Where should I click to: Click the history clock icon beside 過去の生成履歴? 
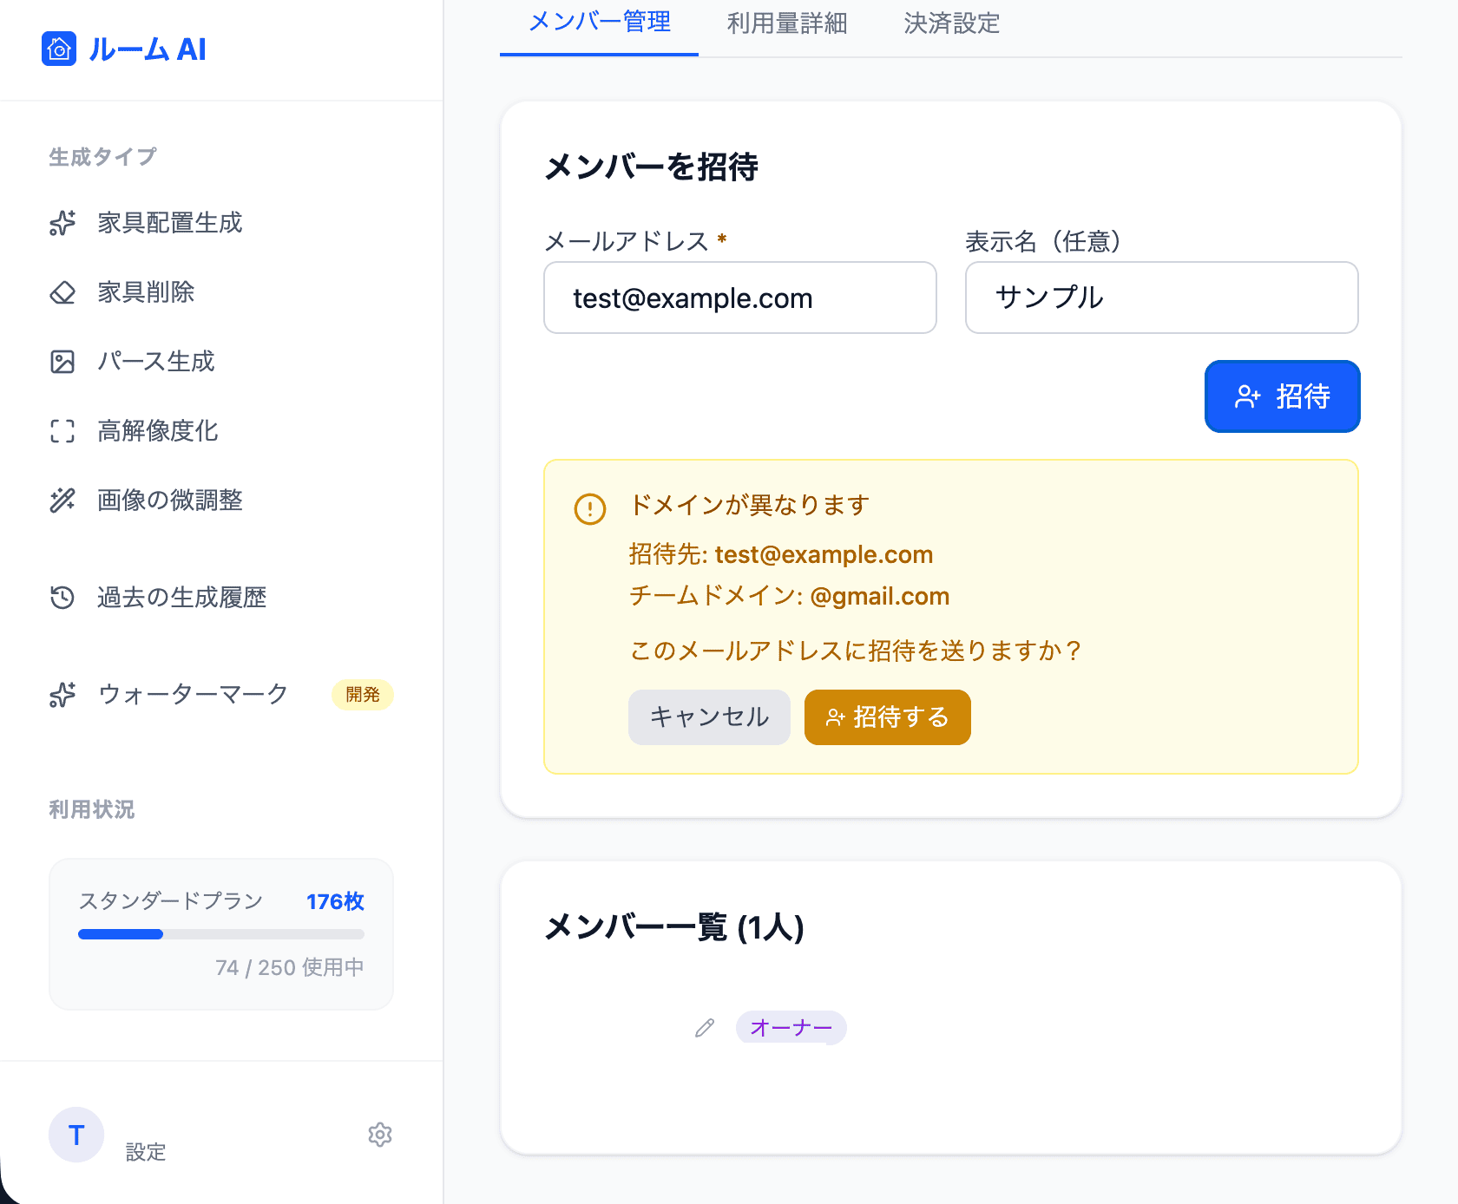[62, 598]
